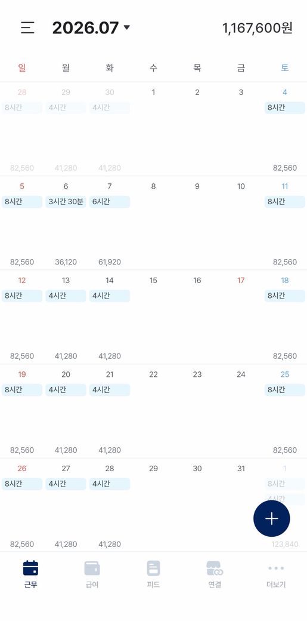Open the 급여 wallet tab icon
The height and width of the screenshot is (621, 307).
click(x=92, y=568)
